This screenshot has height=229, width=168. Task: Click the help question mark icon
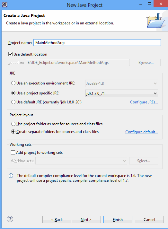[10, 219]
